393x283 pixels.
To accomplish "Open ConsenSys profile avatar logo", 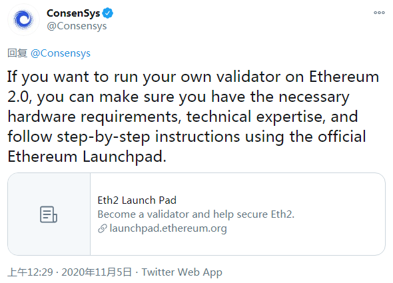I will (x=23, y=19).
